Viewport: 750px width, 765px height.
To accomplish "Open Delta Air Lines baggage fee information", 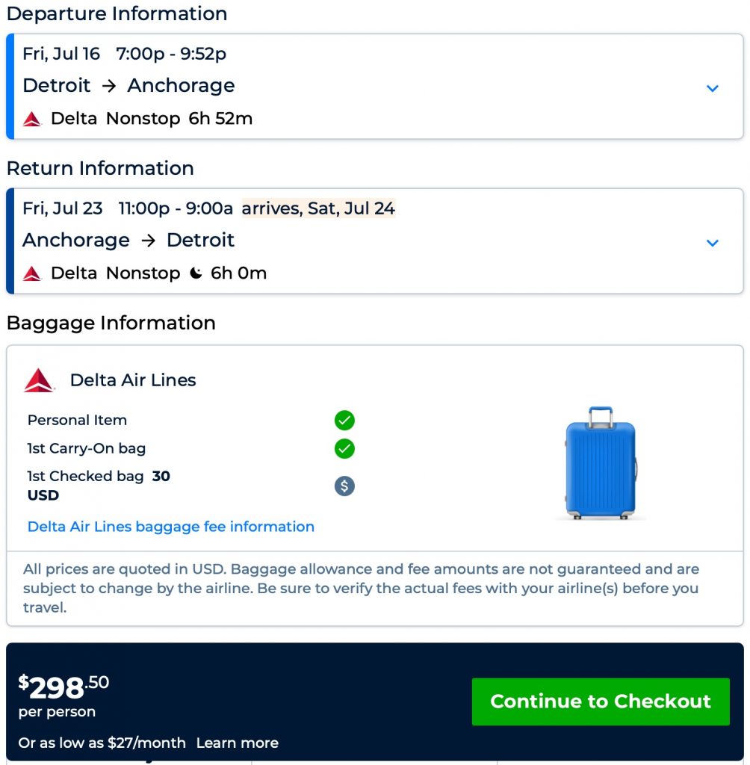I will [x=171, y=527].
